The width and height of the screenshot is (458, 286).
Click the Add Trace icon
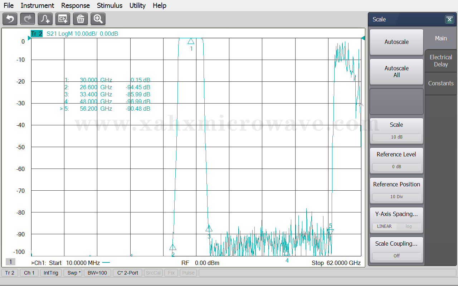click(x=45, y=19)
